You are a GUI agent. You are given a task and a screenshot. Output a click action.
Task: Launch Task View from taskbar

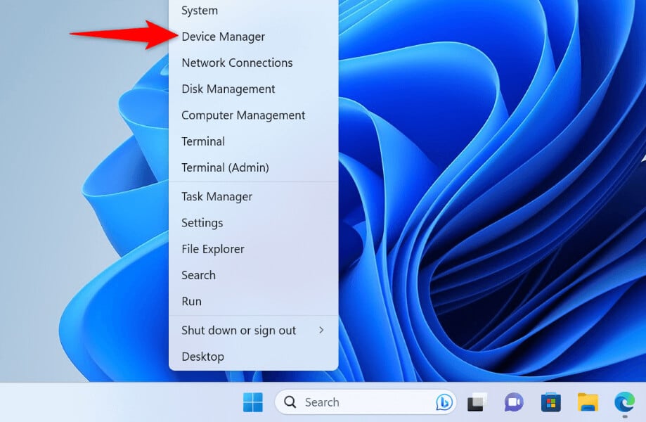477,402
